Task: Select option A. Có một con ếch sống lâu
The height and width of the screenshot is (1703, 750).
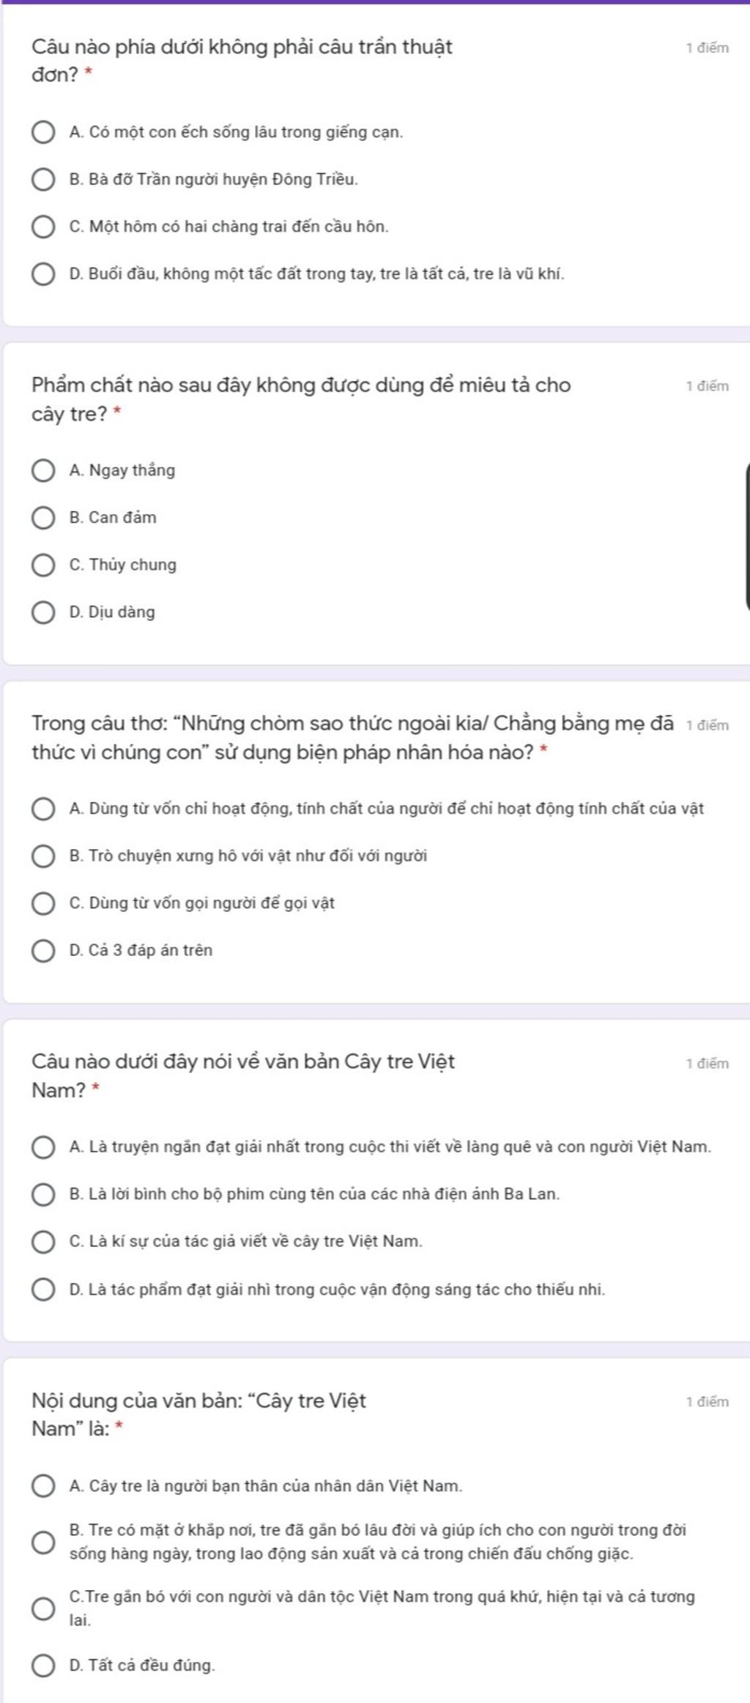Action: (43, 133)
